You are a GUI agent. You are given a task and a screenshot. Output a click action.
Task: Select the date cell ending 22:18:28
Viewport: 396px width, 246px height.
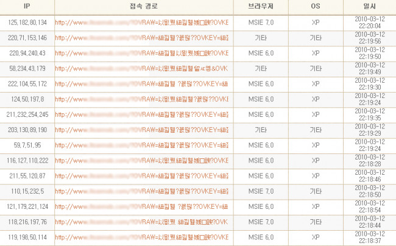tap(370, 161)
